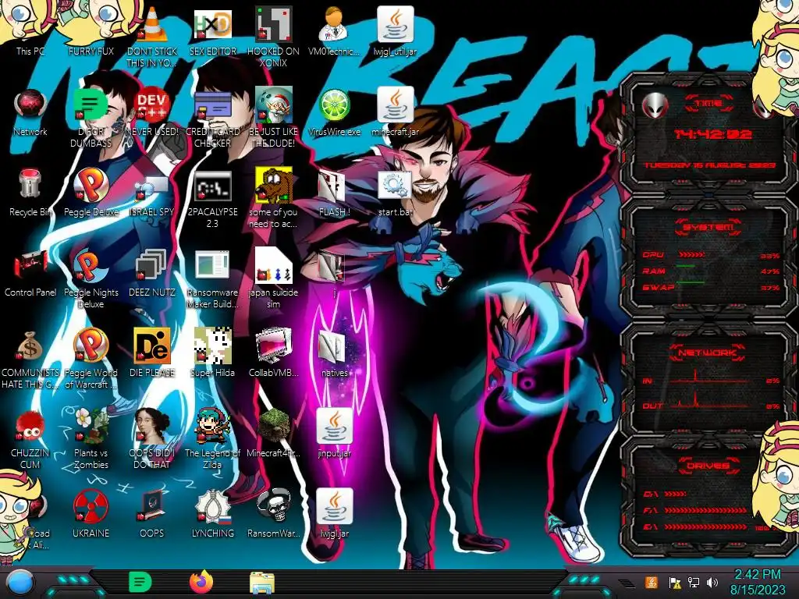The height and width of the screenshot is (599, 799).
Task: Launch Super Hilda
Action: 212,346
